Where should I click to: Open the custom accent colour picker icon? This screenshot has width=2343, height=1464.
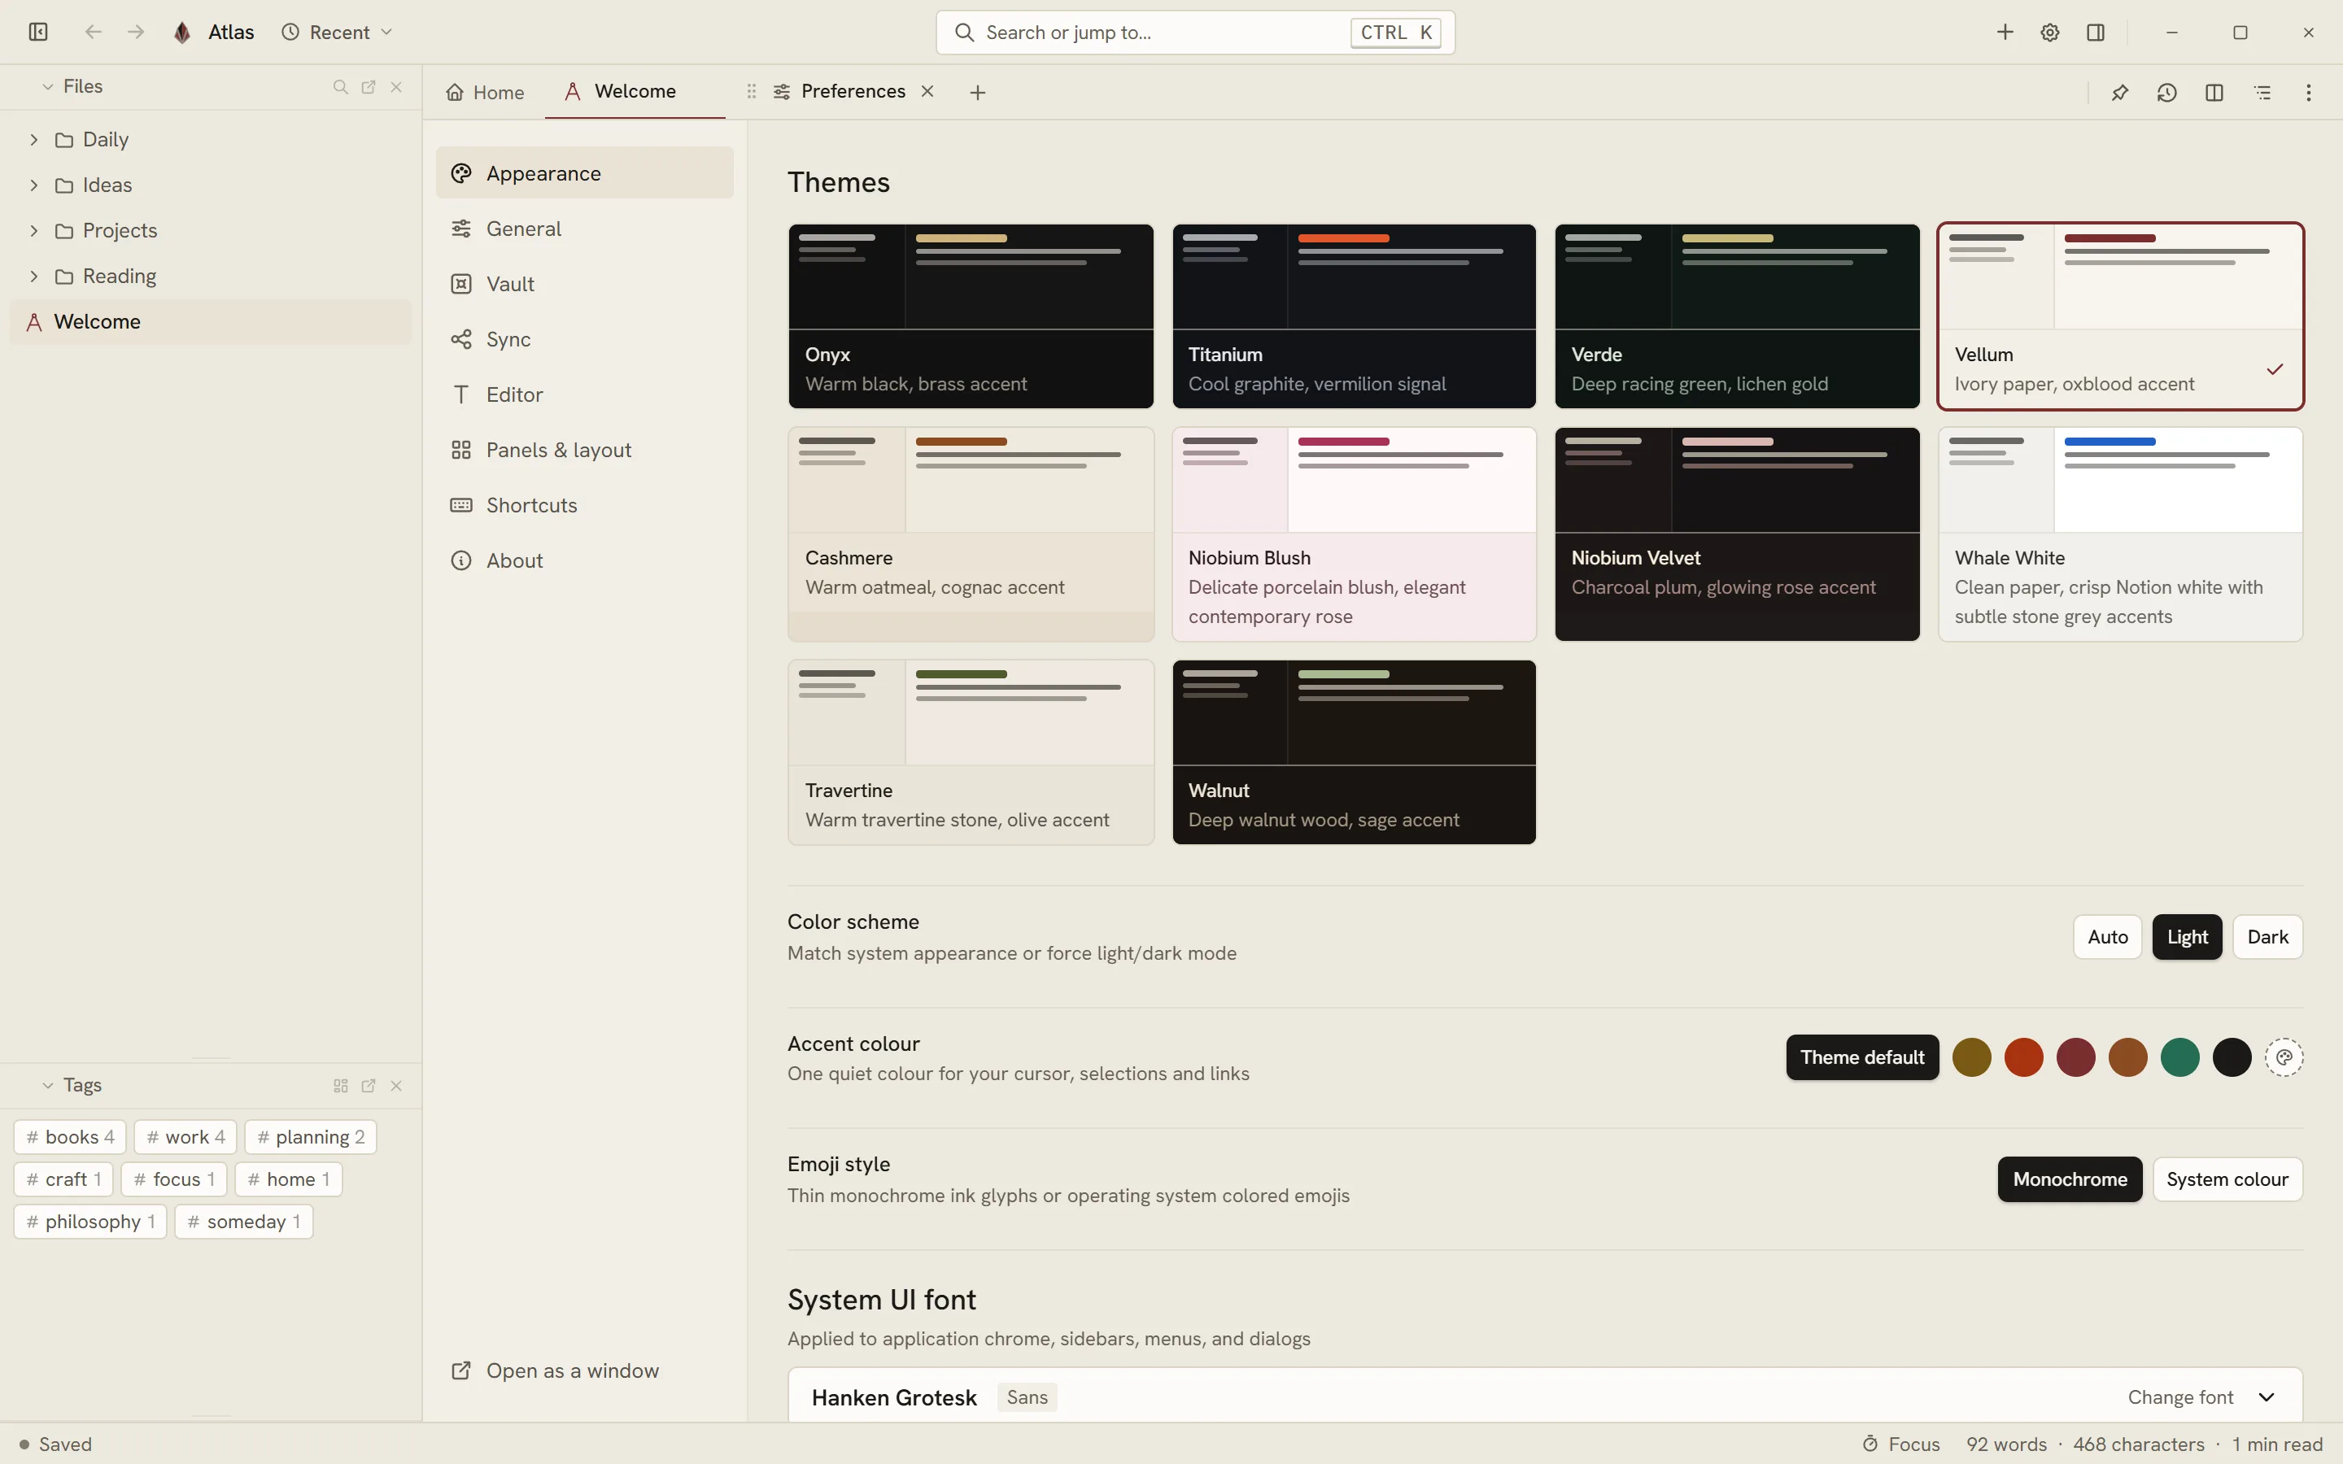(2284, 1057)
